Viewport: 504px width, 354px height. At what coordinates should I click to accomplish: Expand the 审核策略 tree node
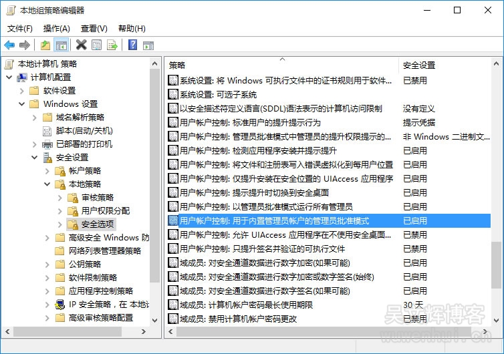click(x=59, y=198)
